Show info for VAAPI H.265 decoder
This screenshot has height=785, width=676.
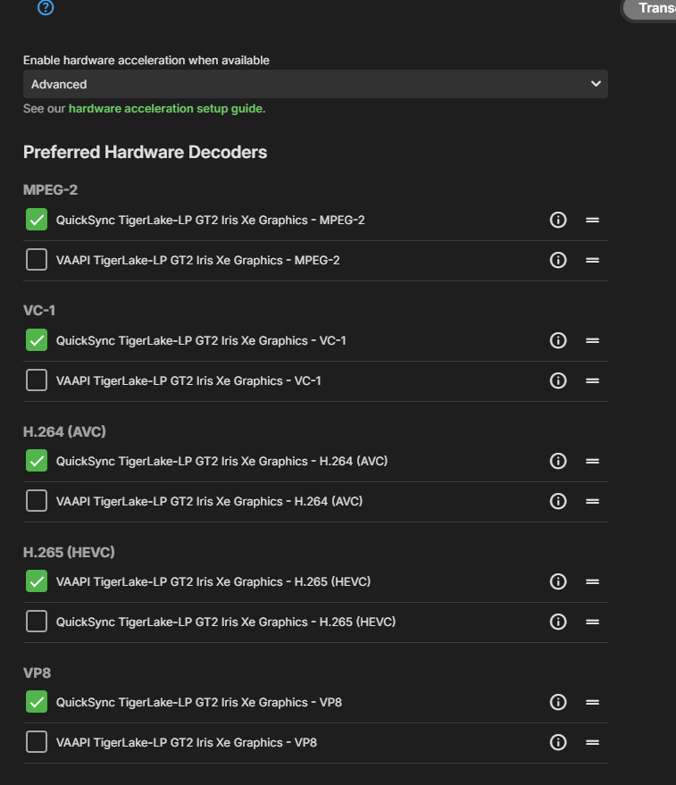click(x=558, y=581)
